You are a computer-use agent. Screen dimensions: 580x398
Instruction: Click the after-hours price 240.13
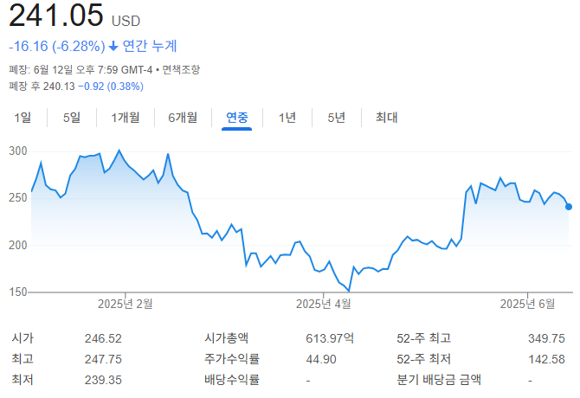point(59,87)
